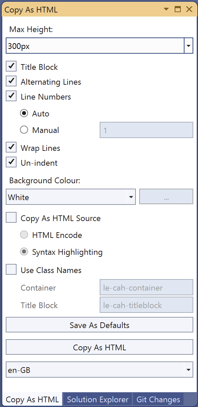Expand the Background Colour dropdown

[x=131, y=196]
